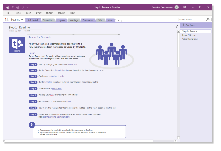Follow the News & Events link
The height and width of the screenshot is (151, 221).
click(x=61, y=70)
